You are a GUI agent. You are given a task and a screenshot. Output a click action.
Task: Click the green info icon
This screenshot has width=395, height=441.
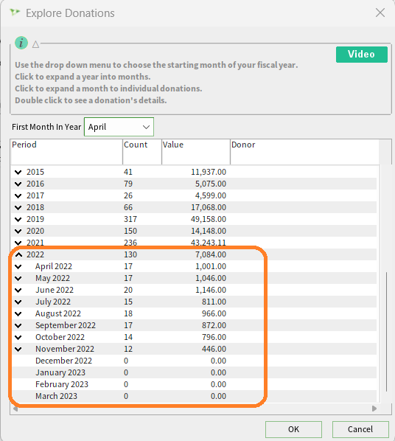pyautogui.click(x=21, y=43)
